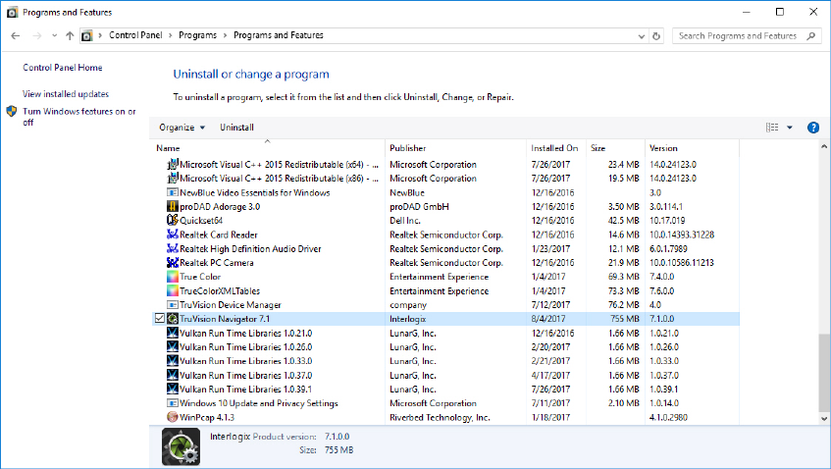Sort by the Installed On column header

pyautogui.click(x=554, y=148)
